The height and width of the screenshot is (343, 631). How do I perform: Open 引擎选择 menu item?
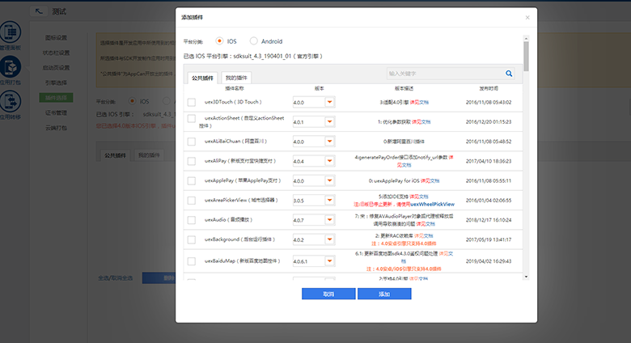coord(56,83)
